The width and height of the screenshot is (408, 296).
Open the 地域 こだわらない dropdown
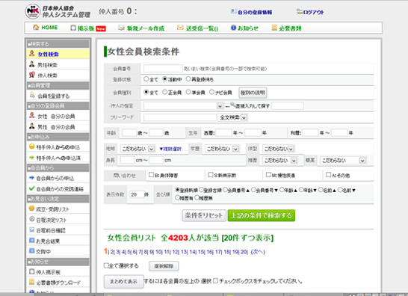pos(137,149)
